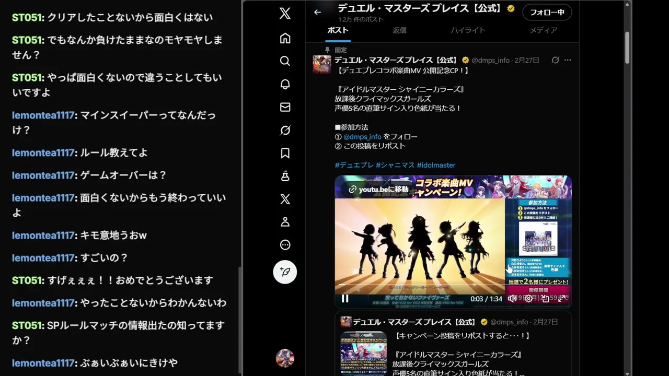Click the フォロー中 following button

[547, 12]
